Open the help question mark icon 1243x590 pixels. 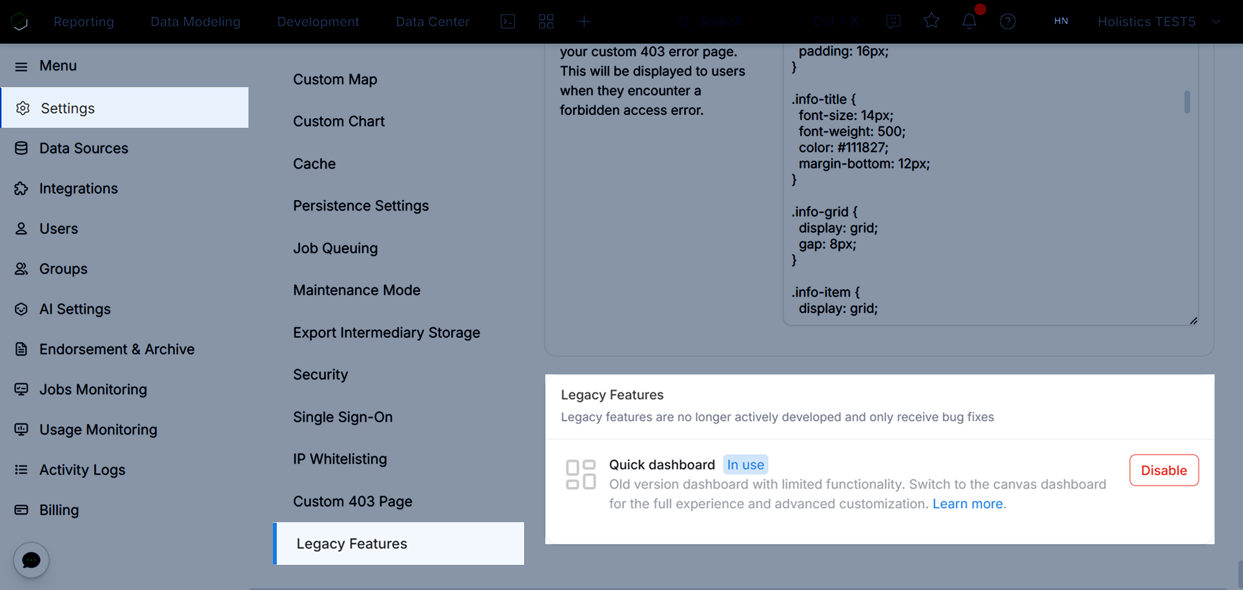1007,21
